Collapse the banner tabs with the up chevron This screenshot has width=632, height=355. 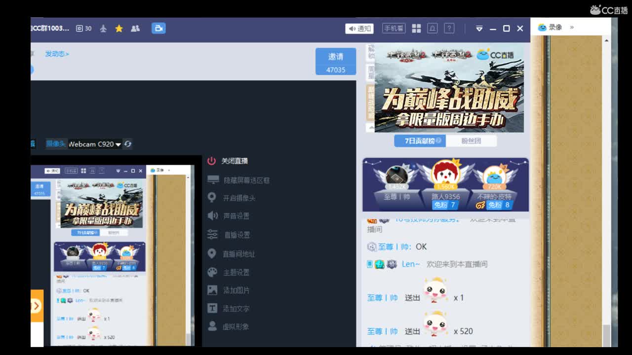click(370, 127)
